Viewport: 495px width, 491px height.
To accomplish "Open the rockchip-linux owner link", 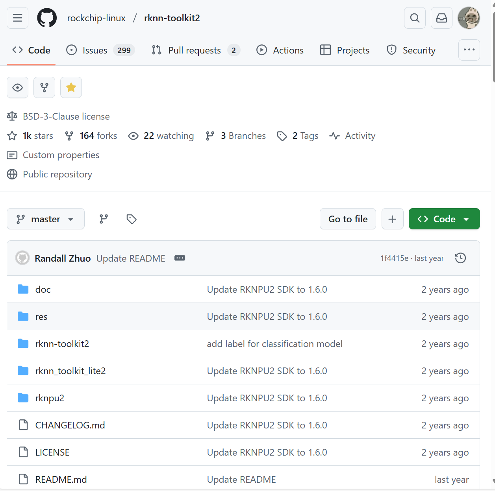I will point(96,18).
